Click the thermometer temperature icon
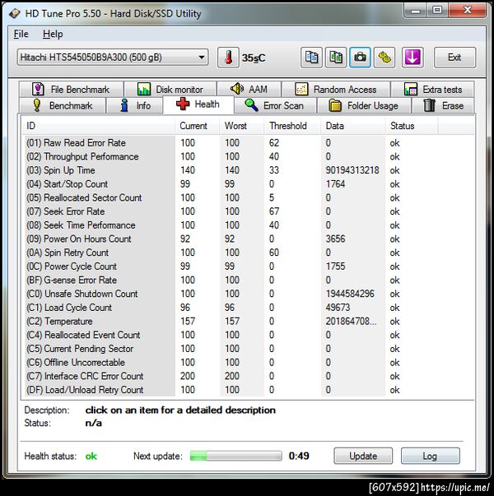Screen dimensions: 494x496 228,58
